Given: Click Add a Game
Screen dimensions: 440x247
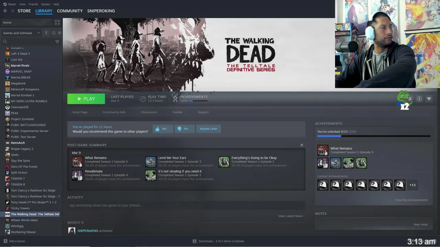Looking at the screenshot, I should [x=14, y=241].
